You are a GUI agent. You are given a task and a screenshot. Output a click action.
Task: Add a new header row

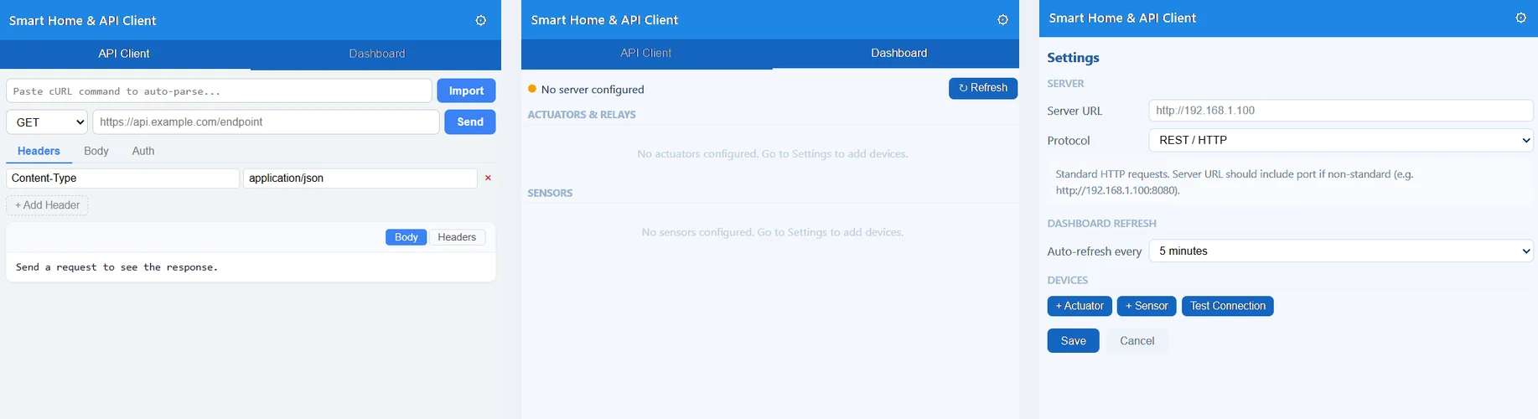tap(47, 205)
